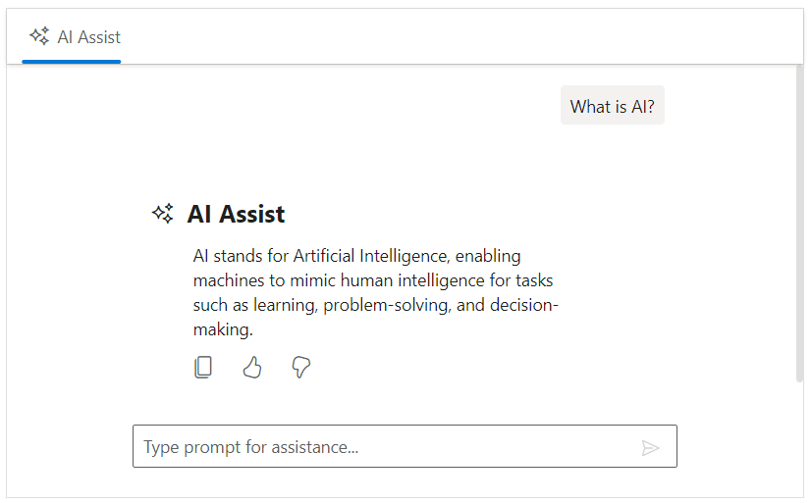Screen dimensions: 811x503
Task: Click the bold AI Assist response heading
Action: (x=236, y=214)
